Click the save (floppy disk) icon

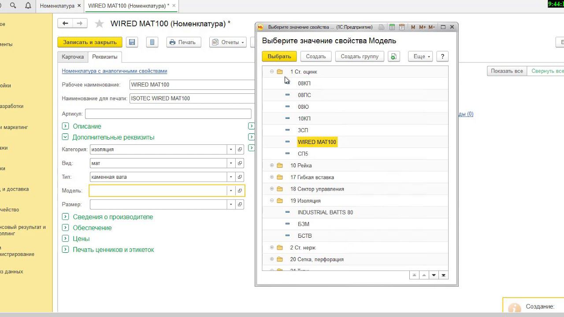131,42
